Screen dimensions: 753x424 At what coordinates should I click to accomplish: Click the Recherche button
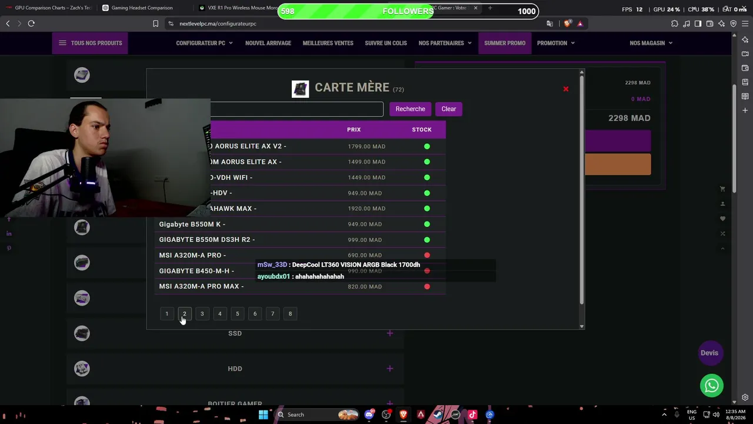[x=410, y=109]
